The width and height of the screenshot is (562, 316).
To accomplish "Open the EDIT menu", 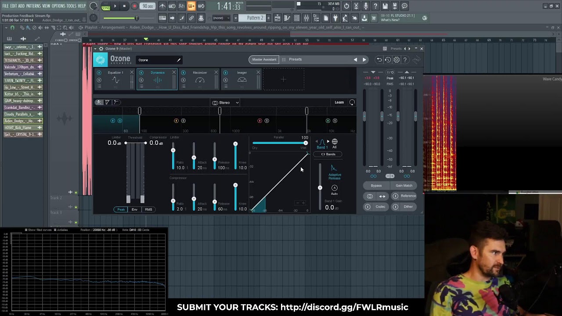I will click(x=14, y=6).
